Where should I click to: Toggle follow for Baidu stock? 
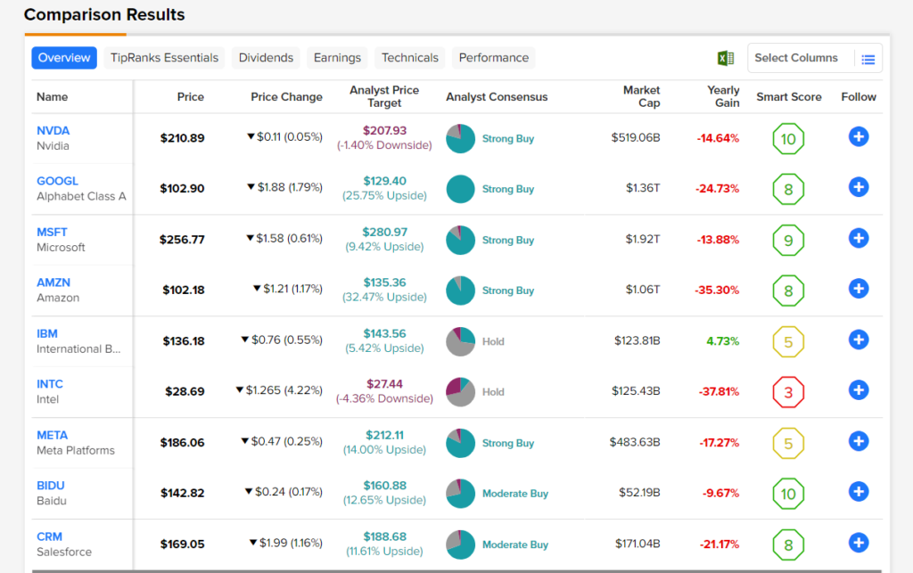point(858,492)
